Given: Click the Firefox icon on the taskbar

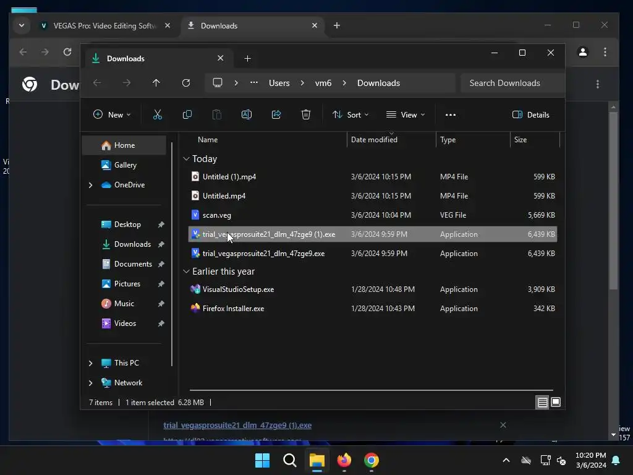Looking at the screenshot, I should click(344, 460).
